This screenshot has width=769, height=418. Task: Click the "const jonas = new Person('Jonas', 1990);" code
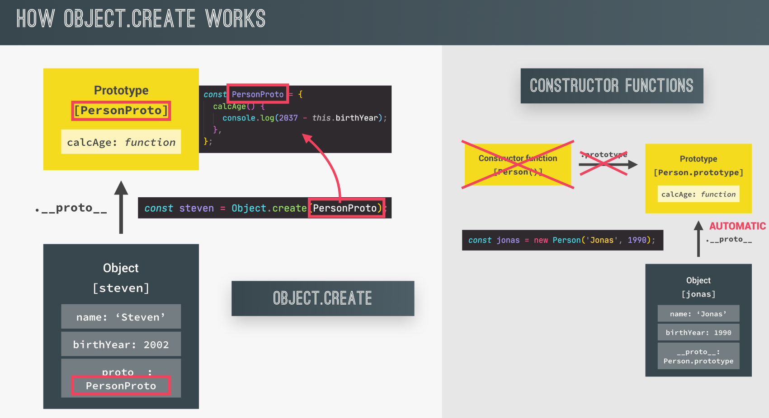click(562, 240)
